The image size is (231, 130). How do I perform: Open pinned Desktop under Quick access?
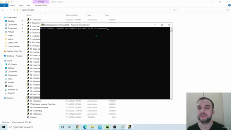(11, 21)
